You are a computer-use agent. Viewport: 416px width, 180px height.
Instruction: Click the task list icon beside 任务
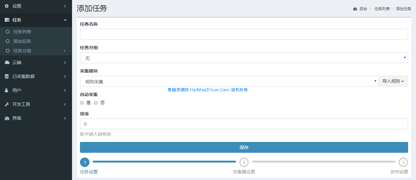point(7,20)
